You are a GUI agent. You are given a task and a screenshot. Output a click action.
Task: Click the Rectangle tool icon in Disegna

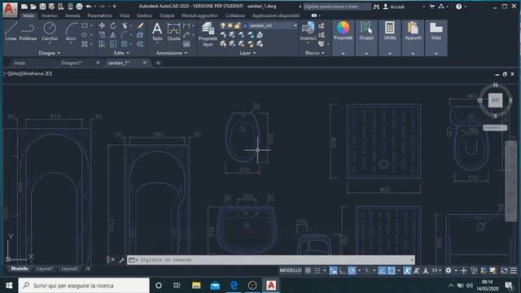(x=85, y=25)
